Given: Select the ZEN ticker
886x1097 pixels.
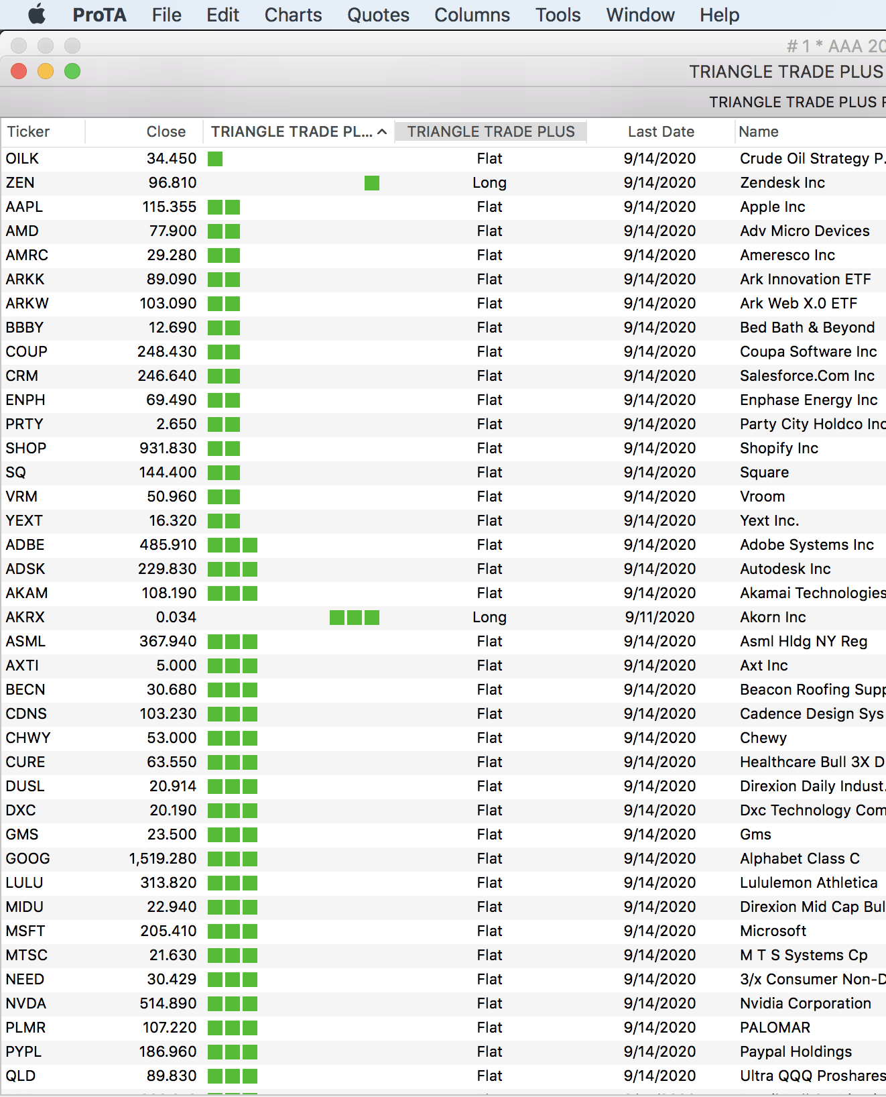Looking at the screenshot, I should click(x=20, y=183).
